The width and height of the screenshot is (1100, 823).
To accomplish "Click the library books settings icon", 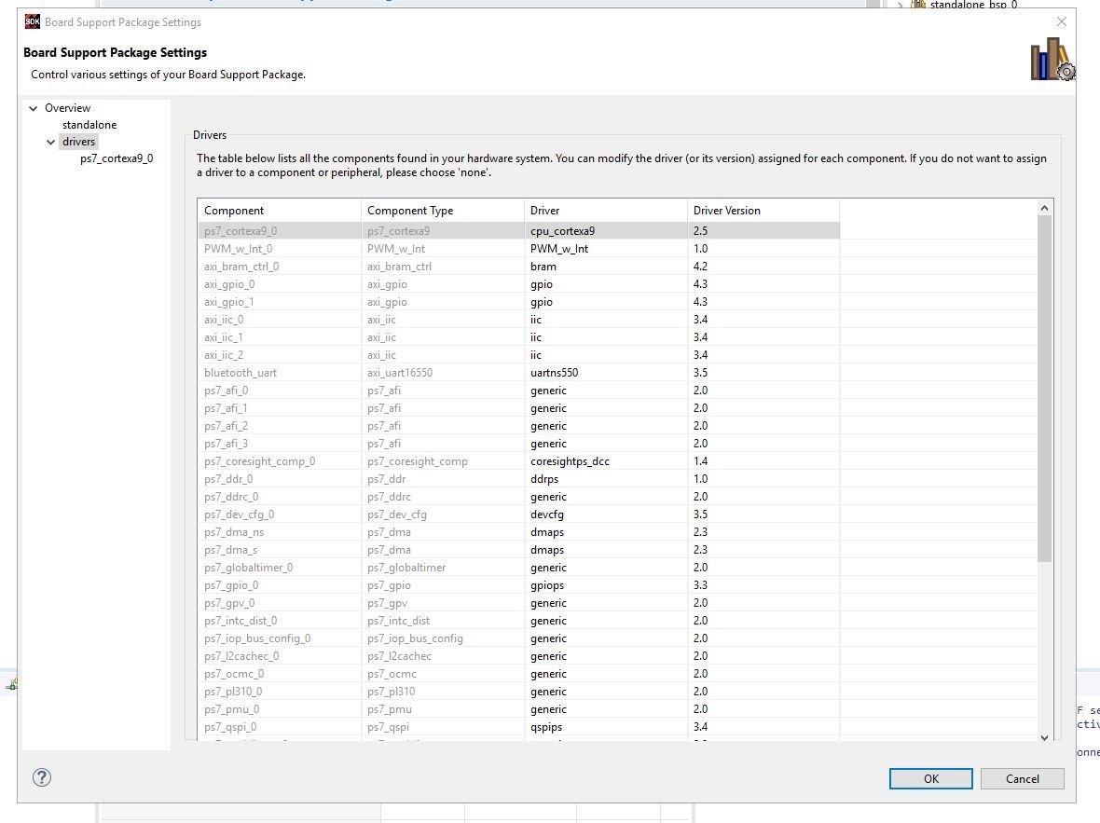I will [1052, 60].
